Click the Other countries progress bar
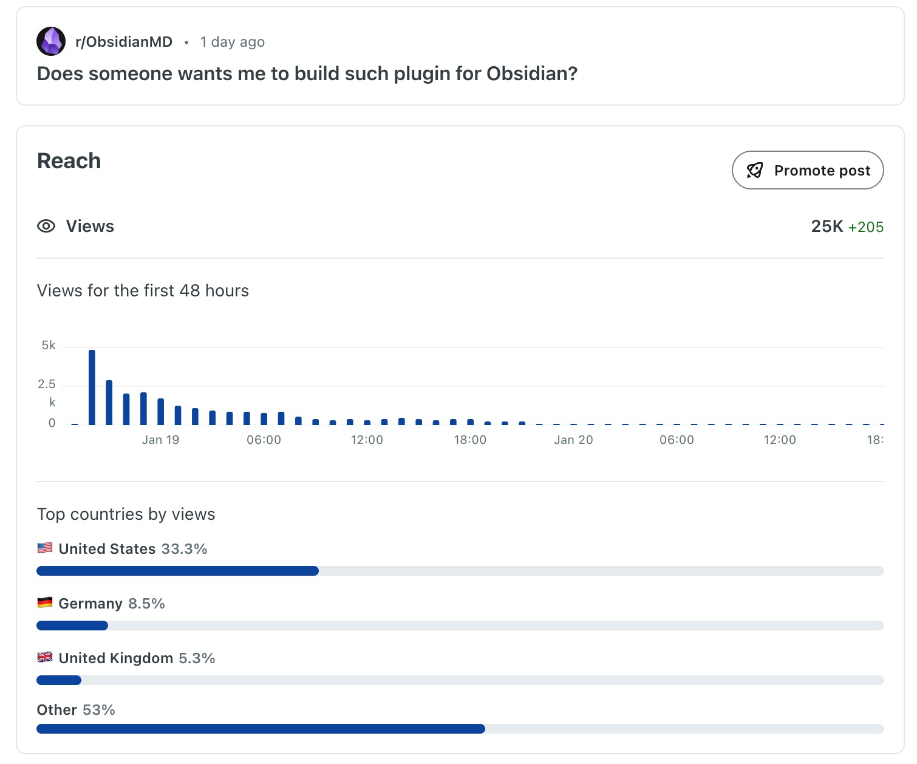 (460, 729)
